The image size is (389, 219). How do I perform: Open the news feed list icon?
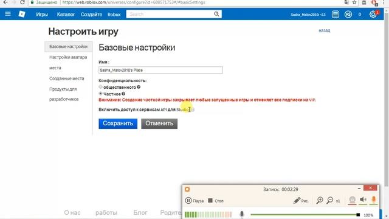pyautogui.click(x=335, y=15)
